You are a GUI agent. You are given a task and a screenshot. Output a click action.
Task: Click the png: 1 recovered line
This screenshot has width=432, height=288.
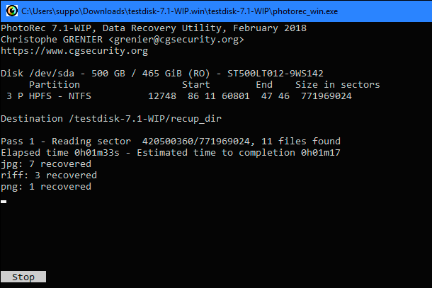[46, 186]
